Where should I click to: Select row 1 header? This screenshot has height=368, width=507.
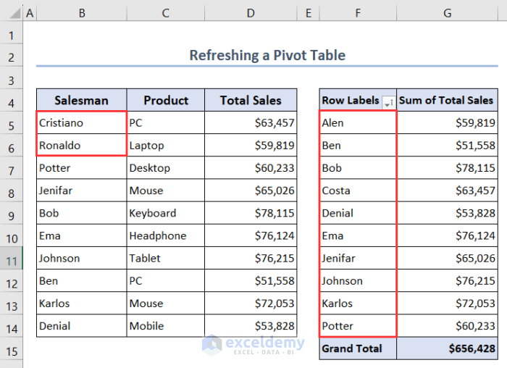click(12, 33)
